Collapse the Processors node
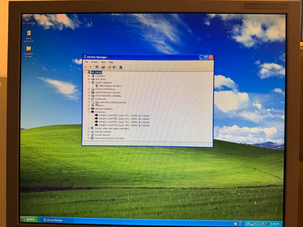 pos(89,112)
